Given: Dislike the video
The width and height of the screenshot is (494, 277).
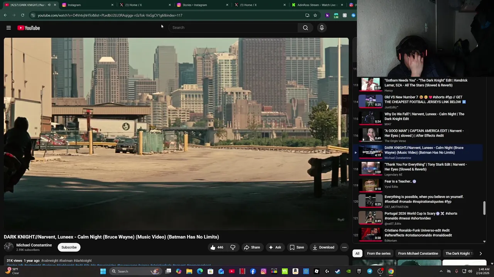Looking at the screenshot, I should pyautogui.click(x=233, y=247).
